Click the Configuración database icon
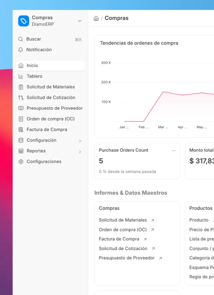The image size is (214, 295). pos(21,140)
